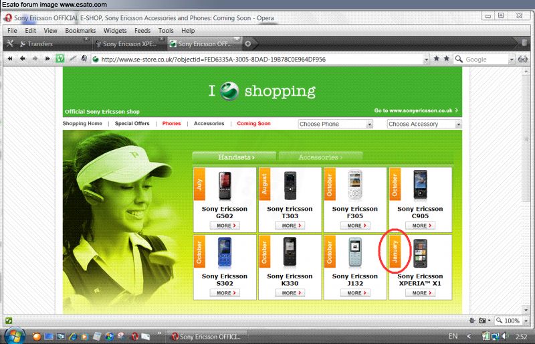Click the status bar icon left of camera
Image resolution: width=535 pixels, height=344 pixels.
(x=472, y=321)
